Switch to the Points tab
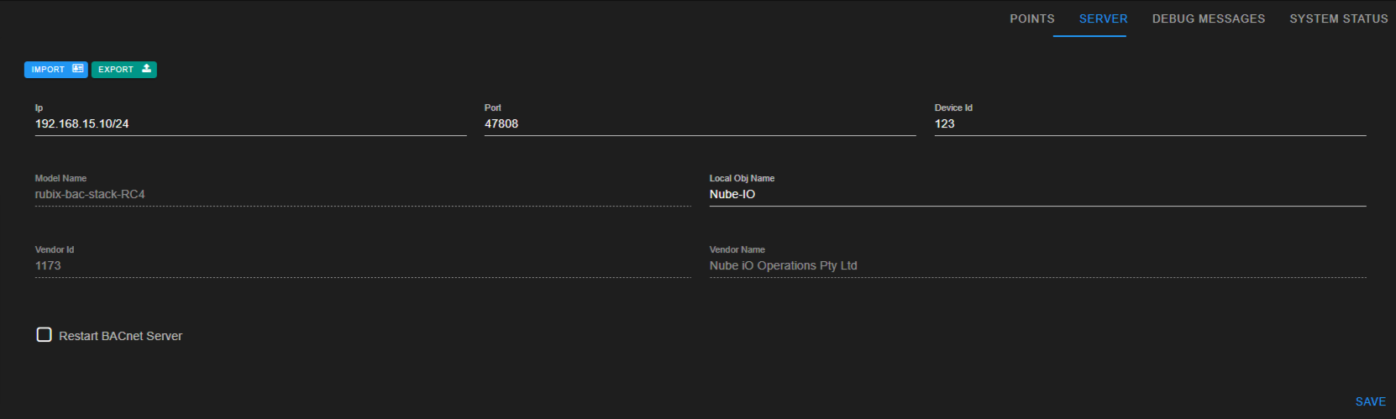This screenshot has height=419, width=1396. click(1032, 18)
